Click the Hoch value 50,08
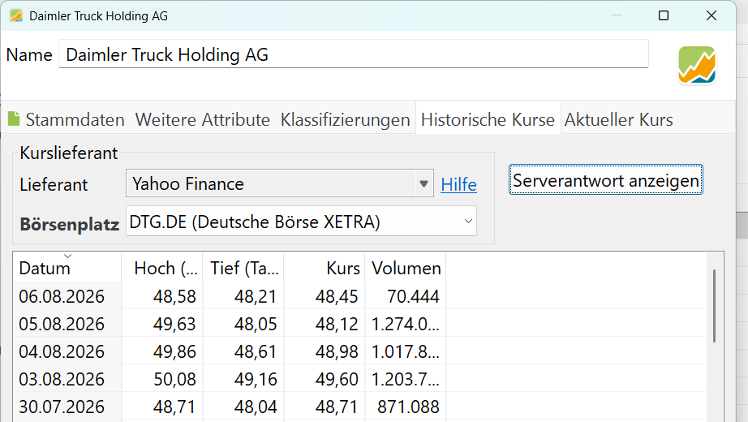This screenshot has height=422, width=748. 174,380
